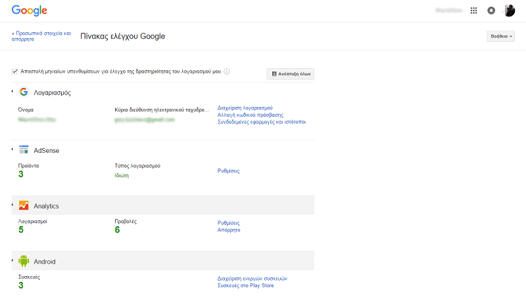Go back to Προσωπικά στοιχεία και απόρρητο

[x=41, y=36]
